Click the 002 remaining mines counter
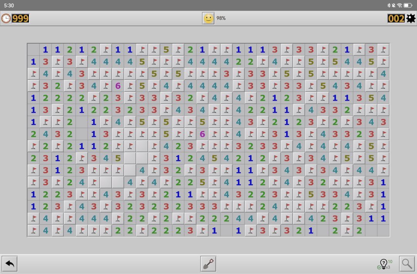The height and width of the screenshot is (274, 417). pos(396,19)
